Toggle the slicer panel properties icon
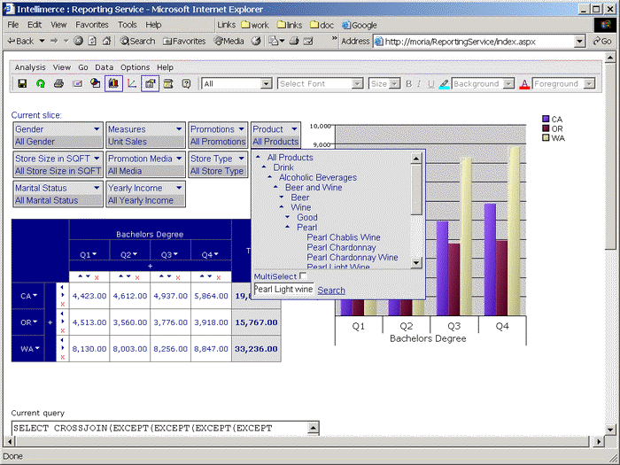Image resolution: width=620 pixels, height=465 pixels. [150, 83]
